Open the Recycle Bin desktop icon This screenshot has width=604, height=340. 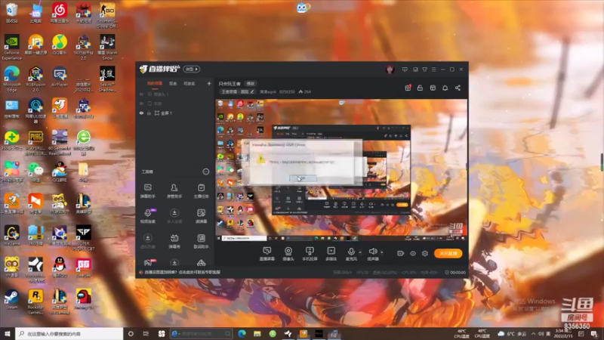[x=11, y=13]
